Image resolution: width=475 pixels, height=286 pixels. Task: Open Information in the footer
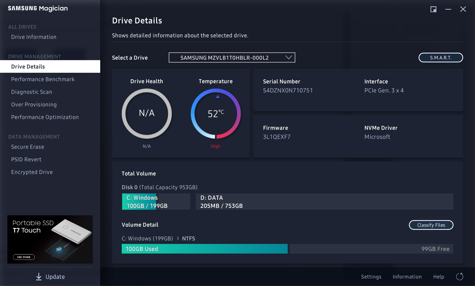(x=407, y=277)
